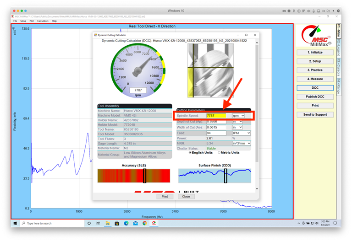This screenshot has height=241, width=352.
Task: Click the Stable chatter status text
Action: 211,148
